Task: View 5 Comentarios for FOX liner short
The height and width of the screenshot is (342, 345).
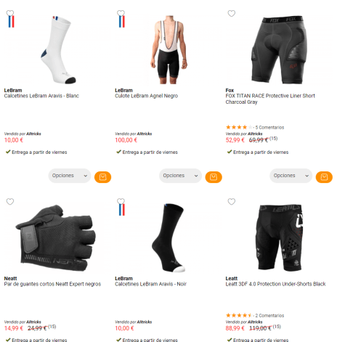Action: (x=269, y=127)
